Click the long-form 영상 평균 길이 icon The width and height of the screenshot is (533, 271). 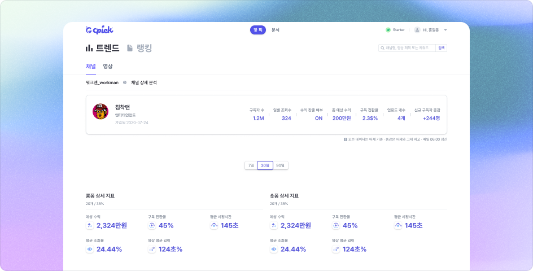click(x=152, y=249)
